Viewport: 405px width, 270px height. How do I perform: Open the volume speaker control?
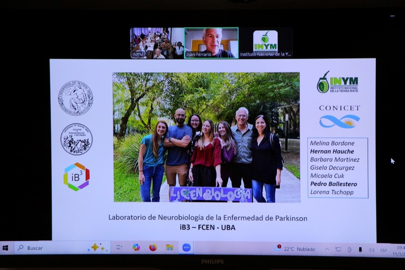coord(371,250)
